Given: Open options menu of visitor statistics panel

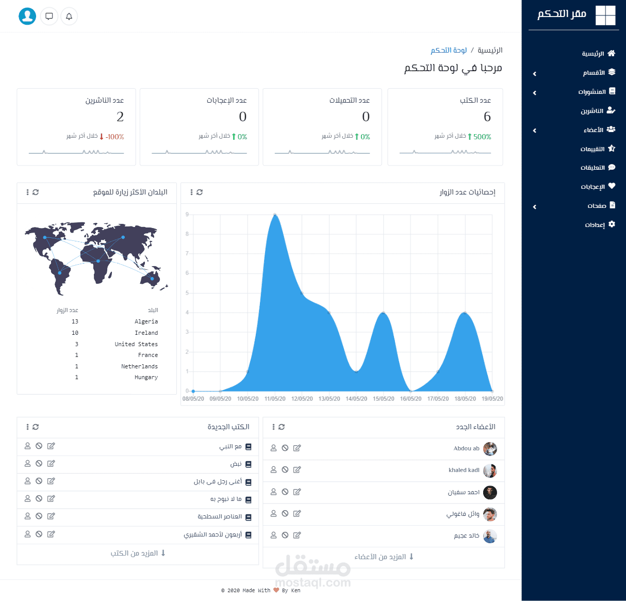Looking at the screenshot, I should pyautogui.click(x=191, y=192).
